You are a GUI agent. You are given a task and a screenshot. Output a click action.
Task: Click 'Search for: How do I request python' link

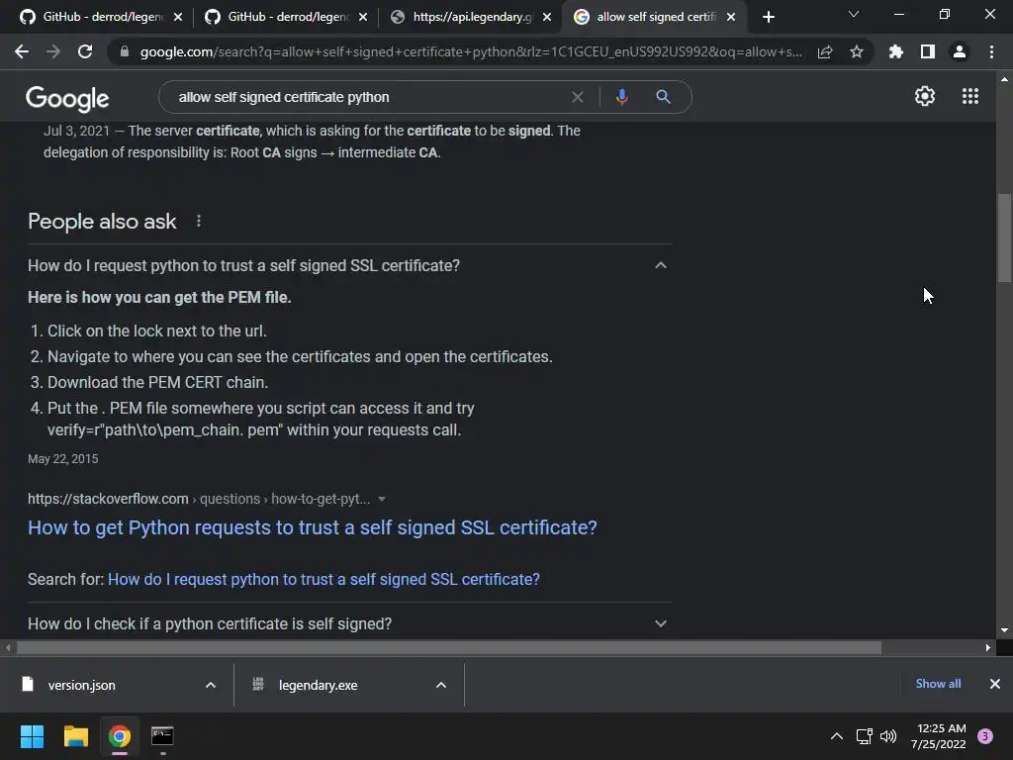(x=323, y=579)
